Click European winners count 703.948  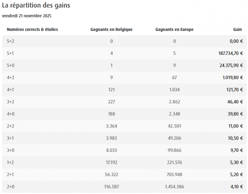(174, 175)
